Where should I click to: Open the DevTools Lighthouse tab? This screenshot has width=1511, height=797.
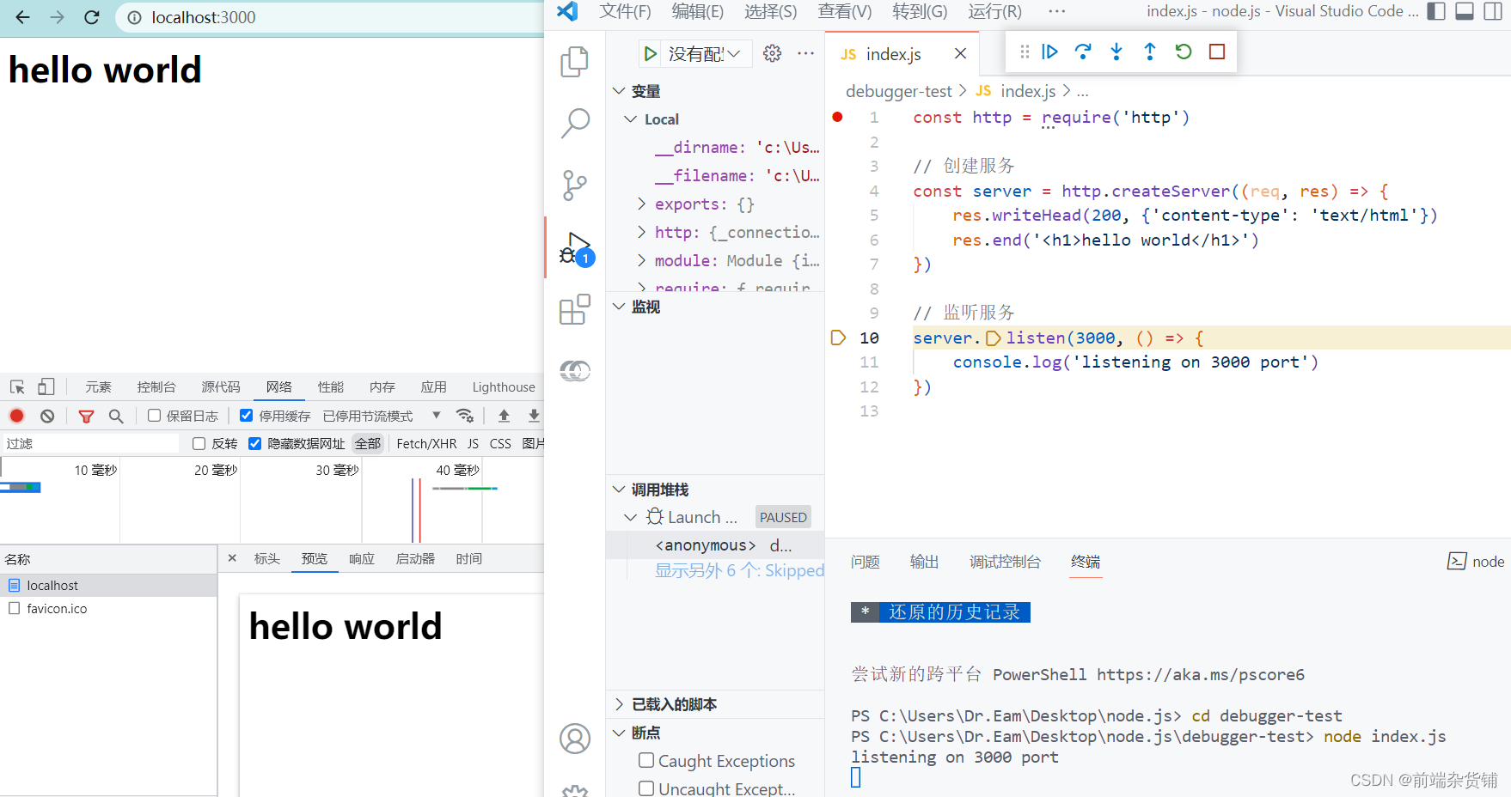pyautogui.click(x=504, y=387)
